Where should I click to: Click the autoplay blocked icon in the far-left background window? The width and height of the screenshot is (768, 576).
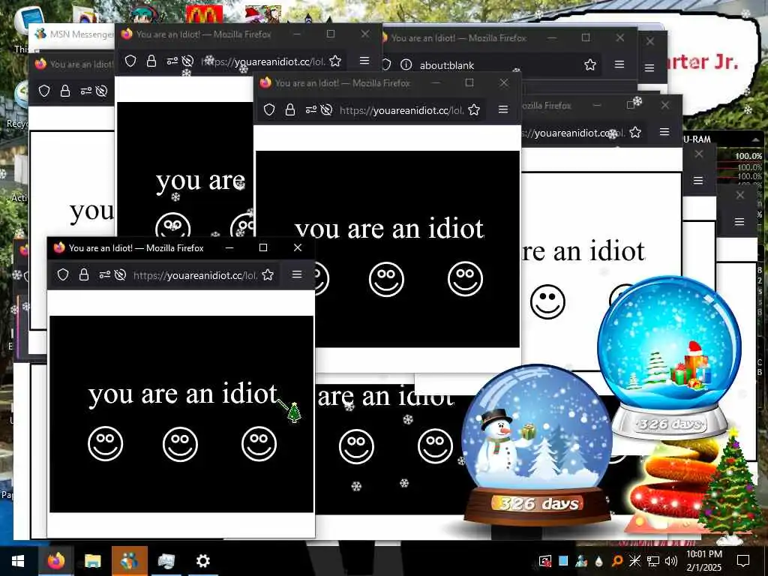click(x=101, y=91)
